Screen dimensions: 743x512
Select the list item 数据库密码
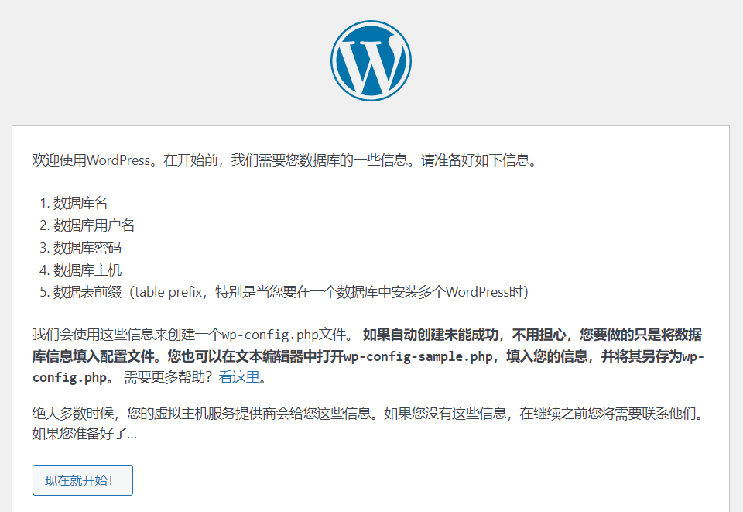[x=87, y=247]
